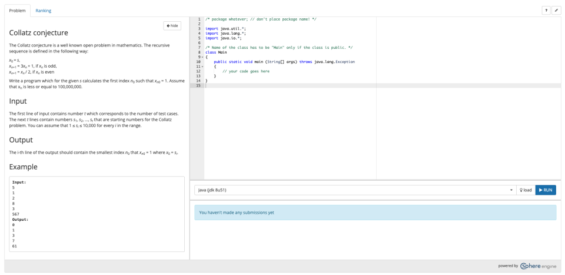Click the Sphere Engine logo
565x275 pixels.
click(538, 266)
